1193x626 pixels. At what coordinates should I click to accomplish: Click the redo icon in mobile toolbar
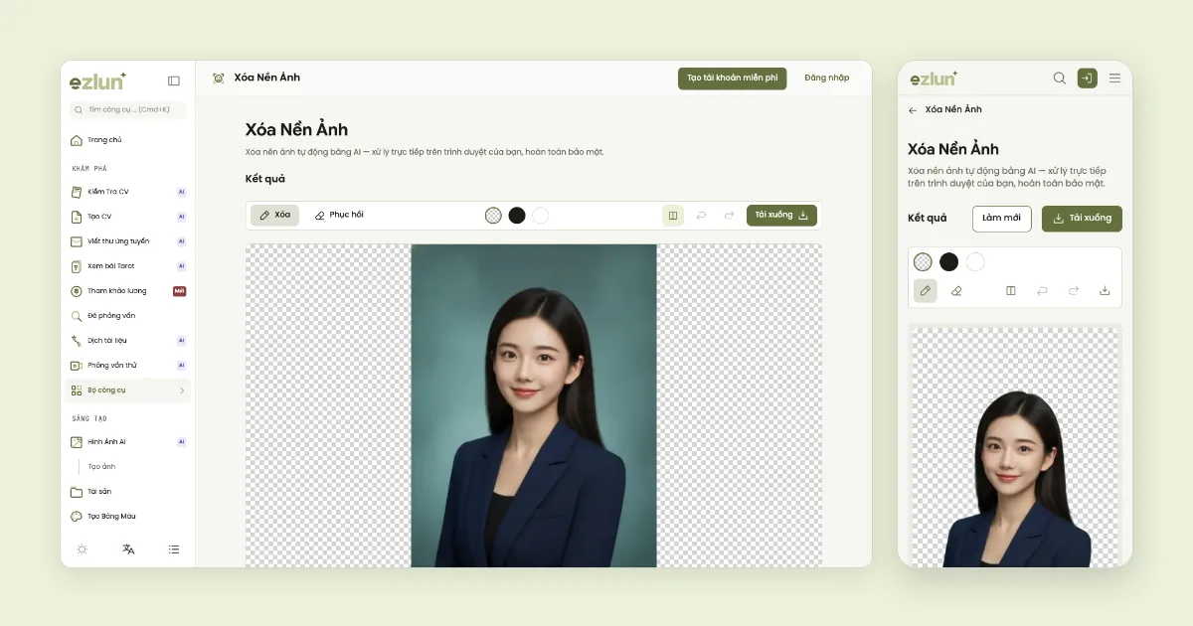(1074, 291)
